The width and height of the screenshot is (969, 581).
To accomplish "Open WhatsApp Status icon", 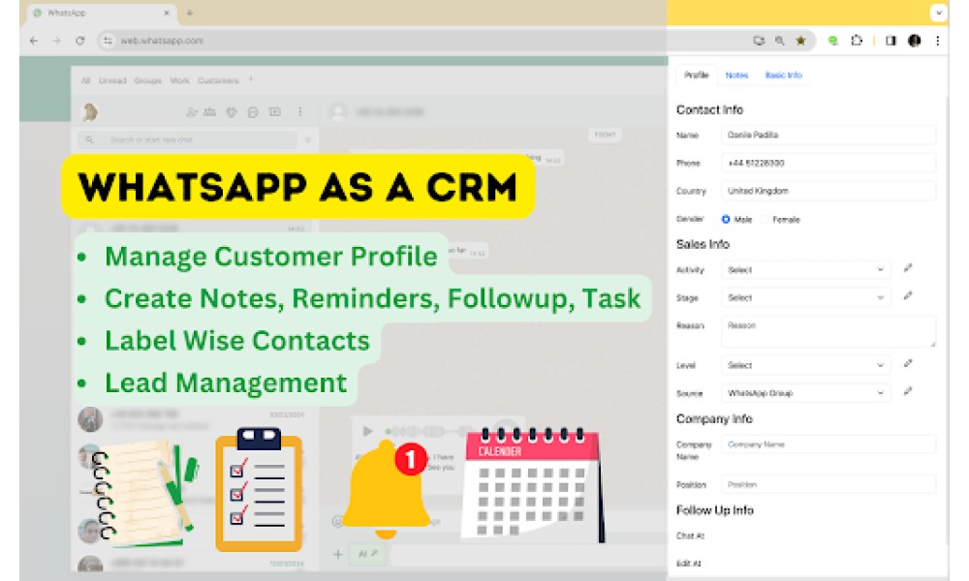I will pyautogui.click(x=232, y=111).
